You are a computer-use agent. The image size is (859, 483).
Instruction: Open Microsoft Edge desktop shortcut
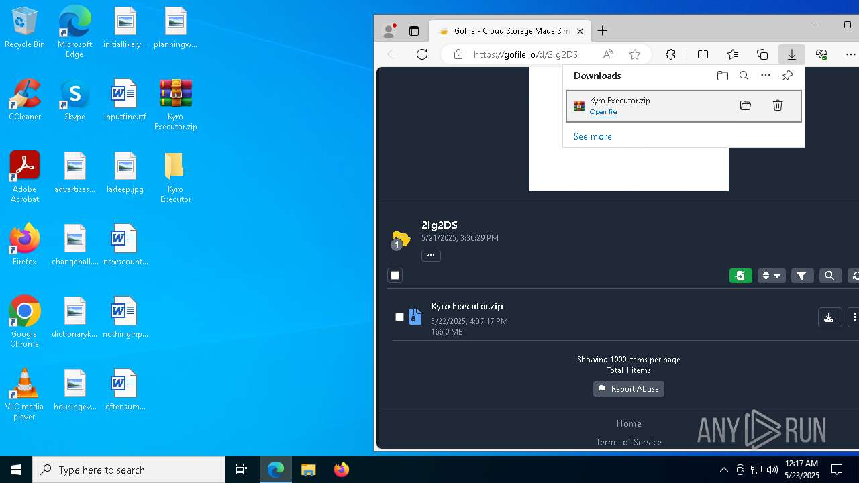(x=74, y=32)
